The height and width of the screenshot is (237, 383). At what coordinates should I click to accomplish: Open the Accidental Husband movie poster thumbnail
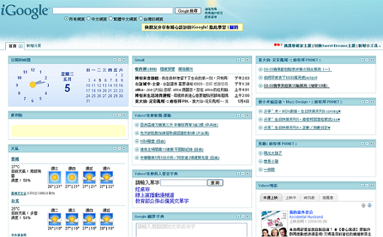click(274, 224)
